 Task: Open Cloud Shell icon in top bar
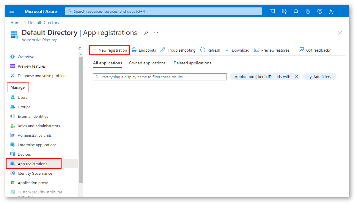tap(272, 11)
